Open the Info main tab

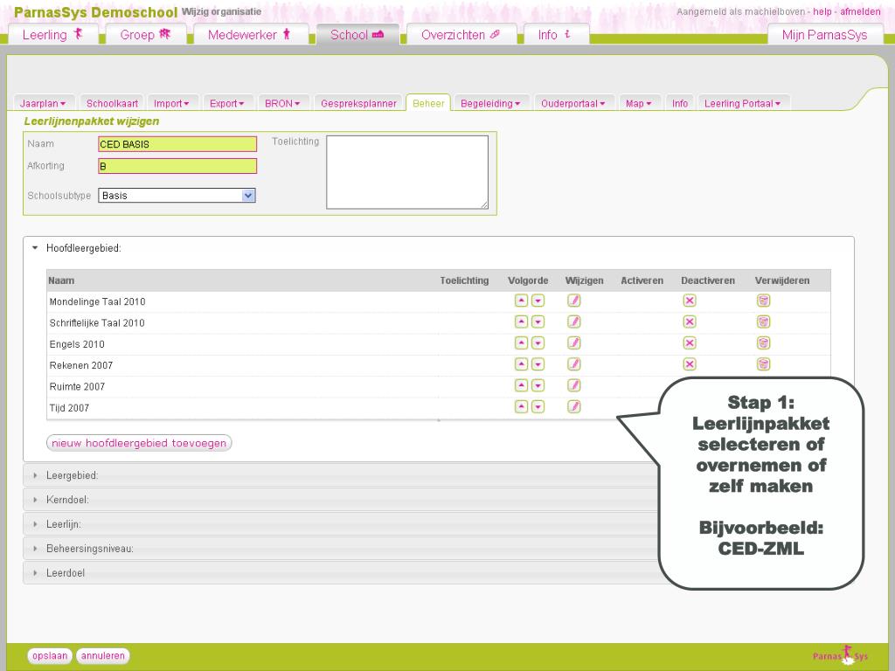pyautogui.click(x=555, y=34)
